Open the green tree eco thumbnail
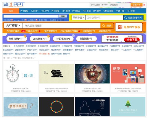This screenshot has height=118, width=148. (128, 106)
